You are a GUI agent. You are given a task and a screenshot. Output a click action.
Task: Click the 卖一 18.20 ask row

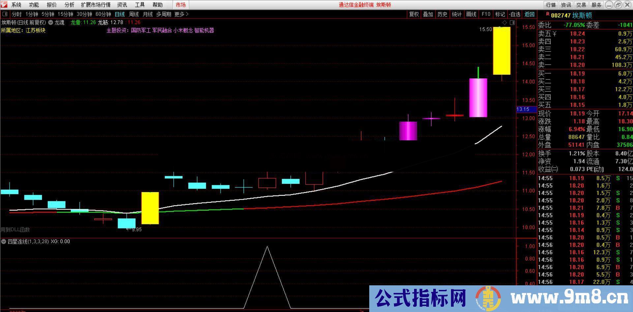[585, 65]
